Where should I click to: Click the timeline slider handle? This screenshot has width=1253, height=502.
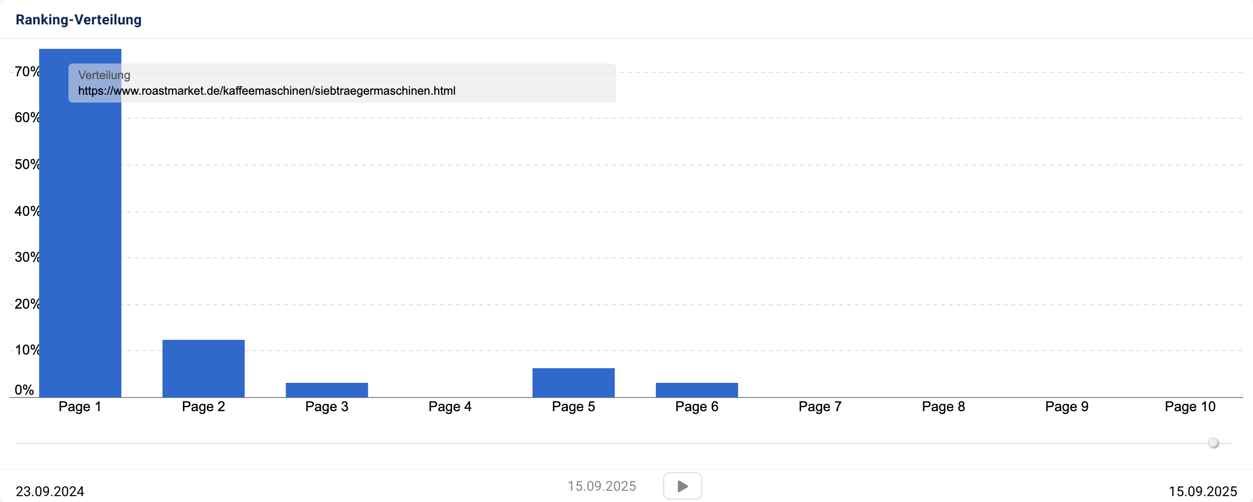coord(1213,443)
